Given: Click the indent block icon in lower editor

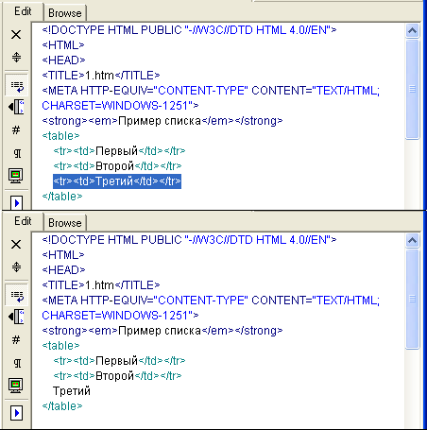Looking at the screenshot, I should [x=16, y=317].
